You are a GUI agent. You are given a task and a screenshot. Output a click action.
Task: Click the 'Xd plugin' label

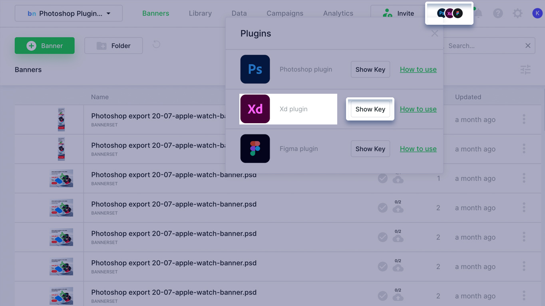[294, 109]
